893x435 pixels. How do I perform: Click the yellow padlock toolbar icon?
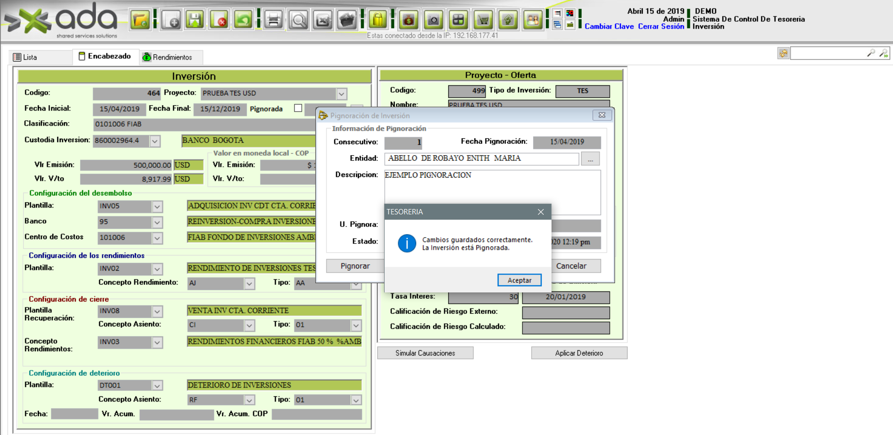[377, 20]
